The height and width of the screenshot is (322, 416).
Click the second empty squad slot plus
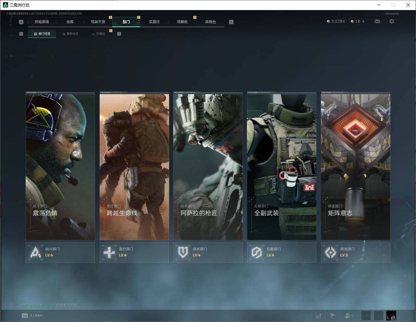click(x=379, y=316)
